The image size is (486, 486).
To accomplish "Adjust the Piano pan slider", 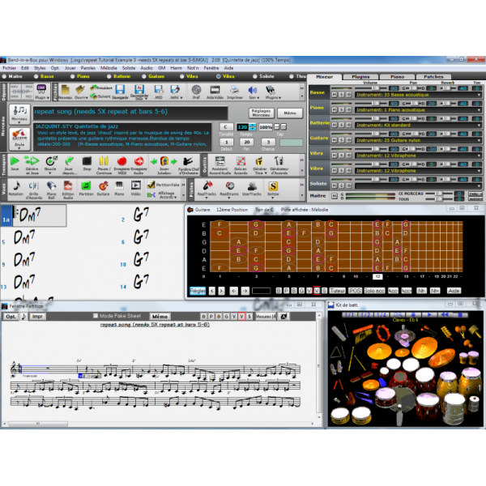I will (415, 103).
